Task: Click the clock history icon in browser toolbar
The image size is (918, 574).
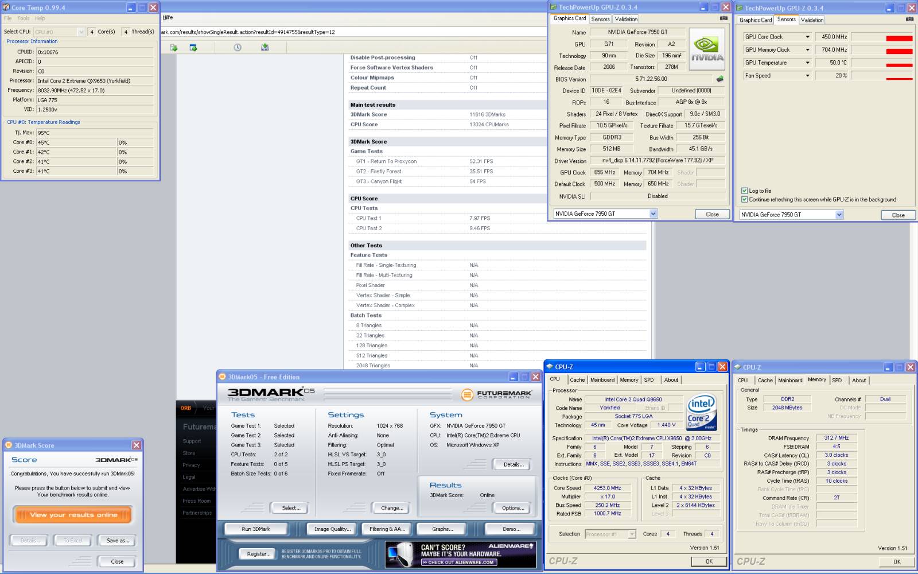Action: coord(237,48)
